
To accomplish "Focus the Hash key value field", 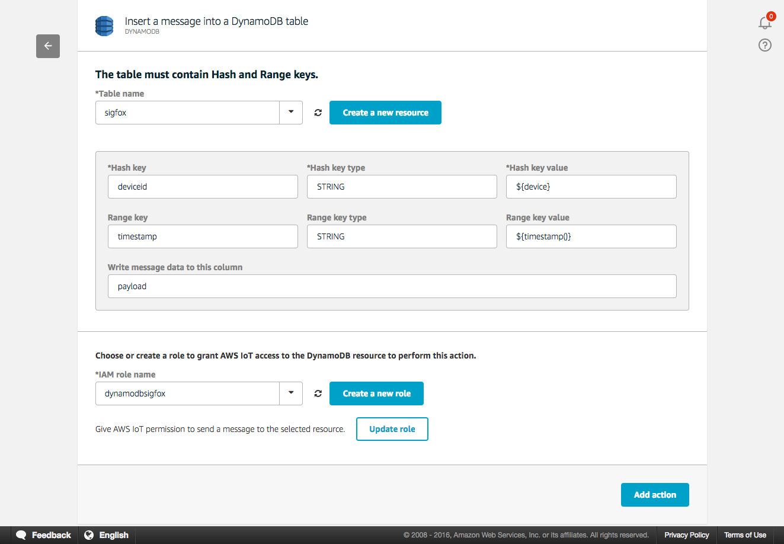I will [591, 187].
